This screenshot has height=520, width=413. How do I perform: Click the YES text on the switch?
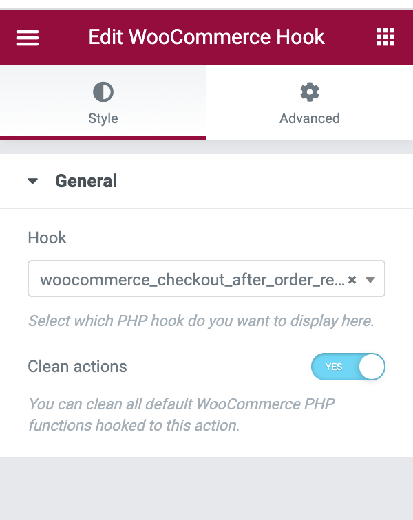tap(334, 367)
